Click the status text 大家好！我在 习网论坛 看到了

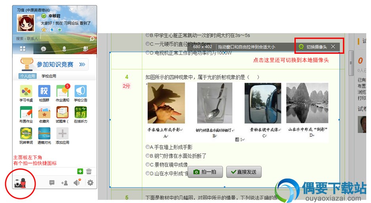point(66,23)
